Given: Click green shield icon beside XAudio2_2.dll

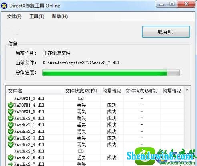Looking at the screenshot, I should [10, 132].
